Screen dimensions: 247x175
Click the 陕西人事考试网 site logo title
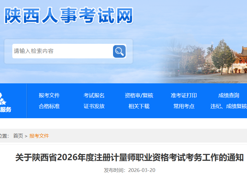click(x=68, y=15)
